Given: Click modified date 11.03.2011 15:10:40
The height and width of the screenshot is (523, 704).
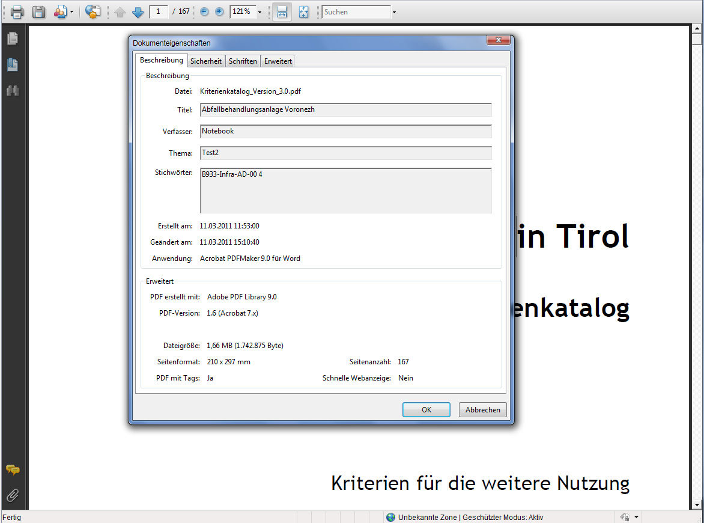Looking at the screenshot, I should coord(229,242).
